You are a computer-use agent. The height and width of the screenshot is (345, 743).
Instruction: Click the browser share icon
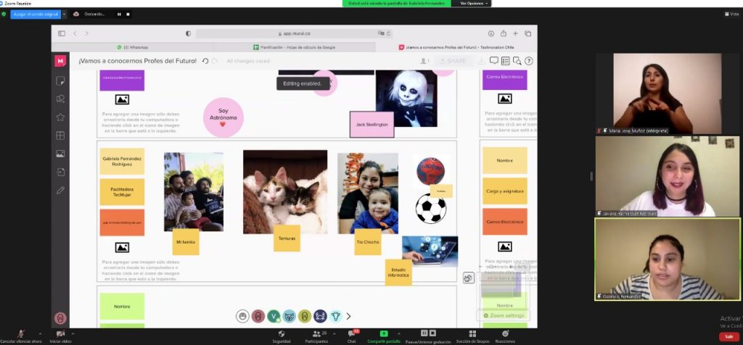[504, 33]
